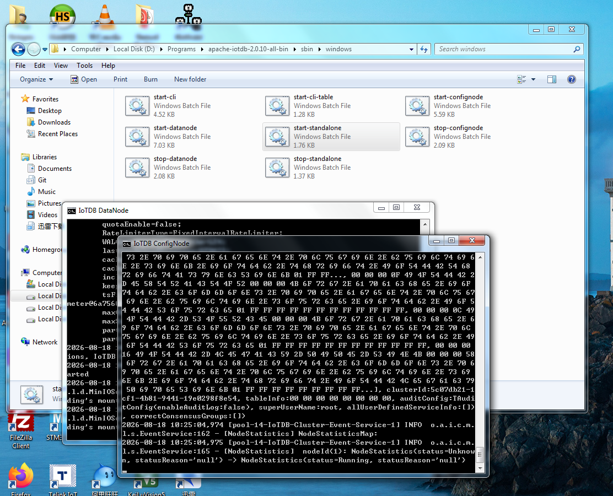Select the stop-standalone batch file

[309, 168]
